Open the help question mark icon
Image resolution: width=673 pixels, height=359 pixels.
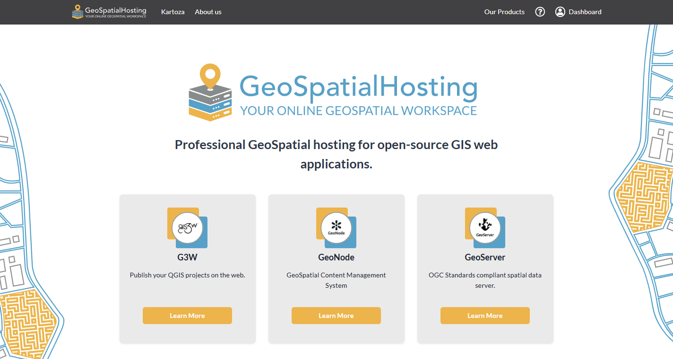[540, 12]
